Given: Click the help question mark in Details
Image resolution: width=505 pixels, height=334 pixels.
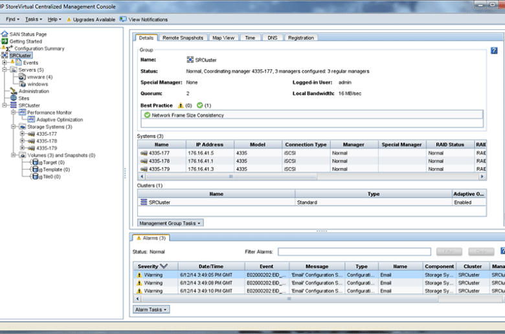Looking at the screenshot, I should tap(494, 50).
